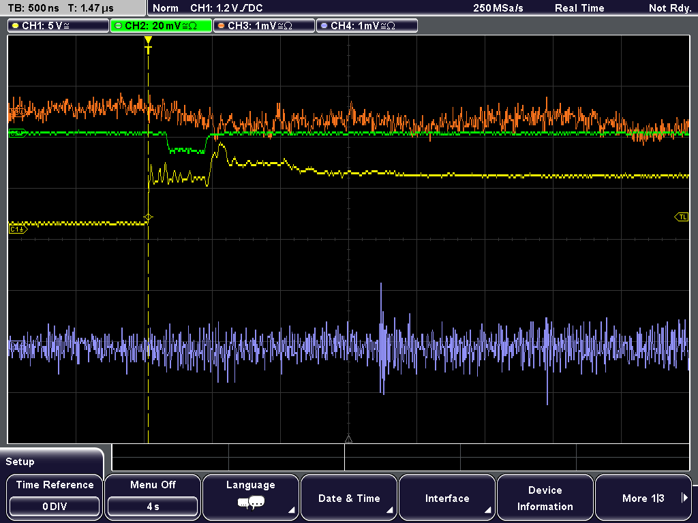The width and height of the screenshot is (698, 523).
Task: Click the TL trigger level marker
Action: click(682, 217)
